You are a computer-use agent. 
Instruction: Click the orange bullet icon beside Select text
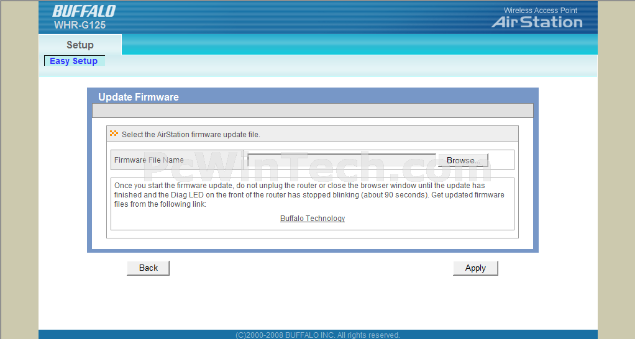coord(114,133)
